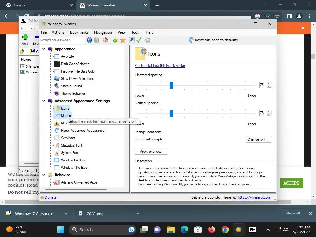
Task: Show hidden system tray icons chevron
Action: point(268,230)
